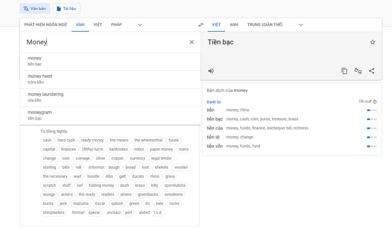Image resolution: width=392 pixels, height=228 pixels.
Task: Select Anh as source language
Action: pyautogui.click(x=80, y=25)
